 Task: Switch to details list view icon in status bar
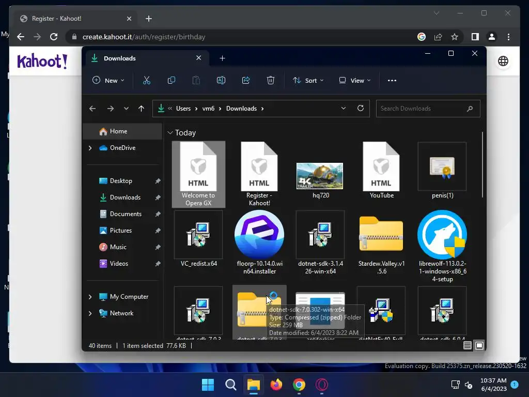pos(467,345)
